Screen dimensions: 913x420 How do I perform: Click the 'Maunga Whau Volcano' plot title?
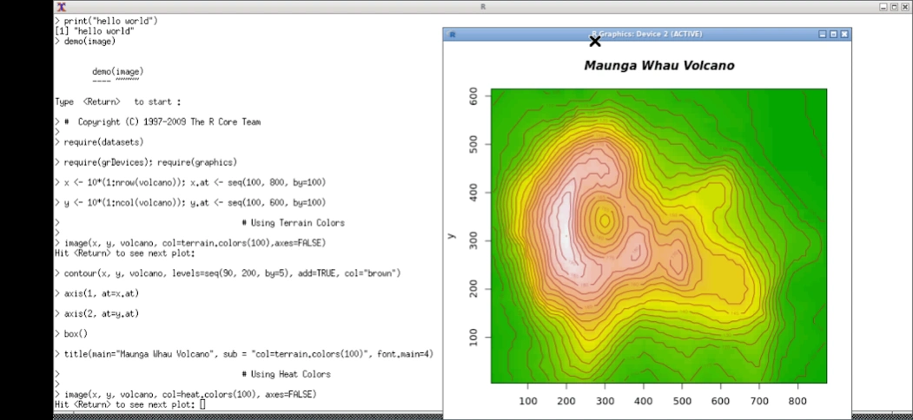point(658,66)
